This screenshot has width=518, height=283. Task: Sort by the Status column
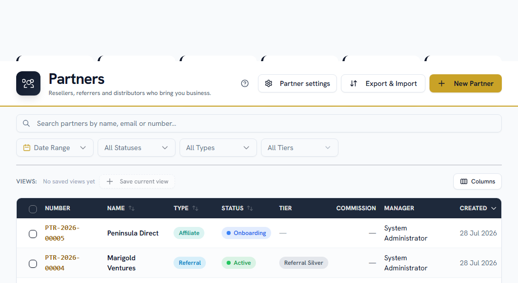point(237,208)
